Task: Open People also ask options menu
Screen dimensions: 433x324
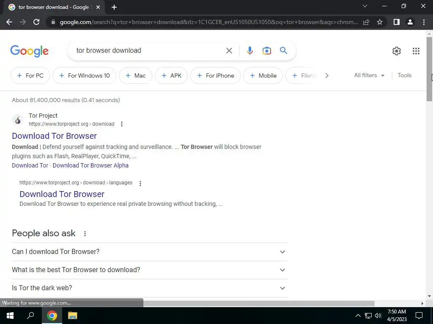Action: pos(85,234)
